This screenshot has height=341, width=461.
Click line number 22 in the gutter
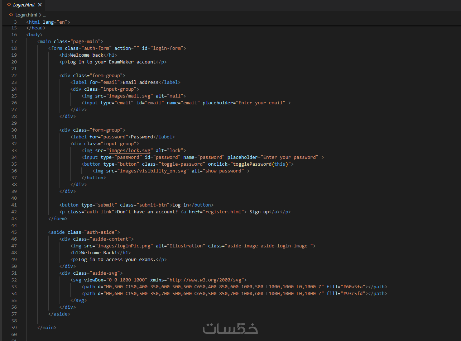point(14,75)
